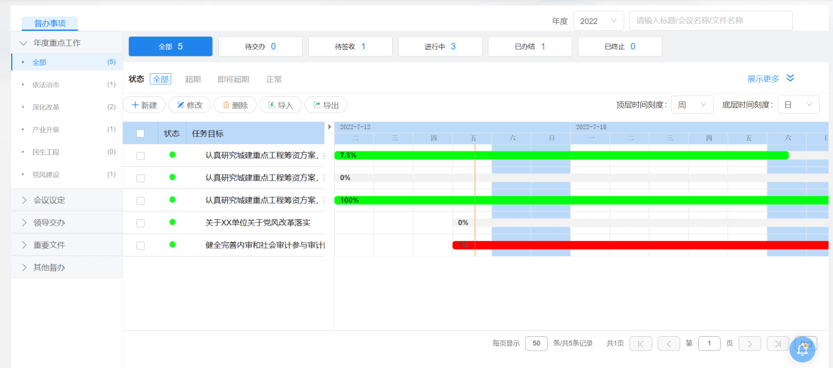Click the double-chevron beside 展示更多
This screenshot has height=368, width=833.
click(790, 78)
